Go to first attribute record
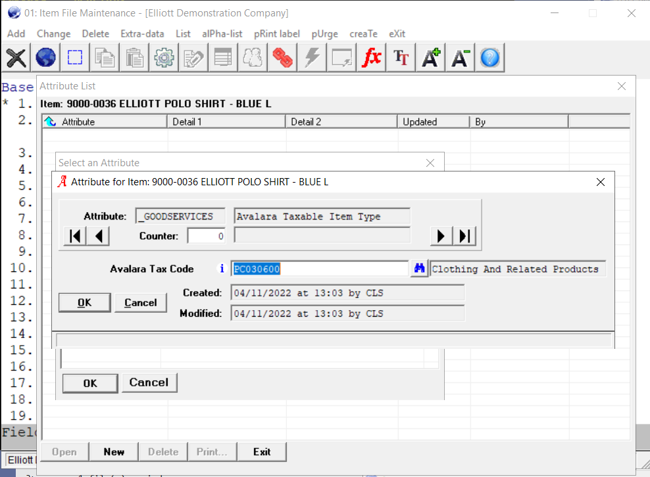650x477 pixels. pos(75,236)
